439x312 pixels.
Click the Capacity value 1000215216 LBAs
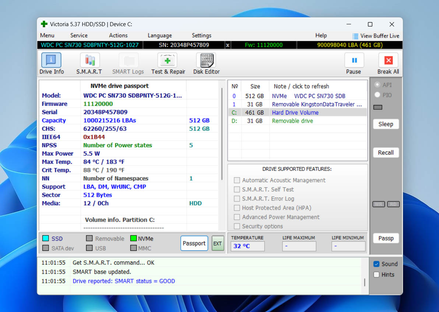[x=109, y=120]
